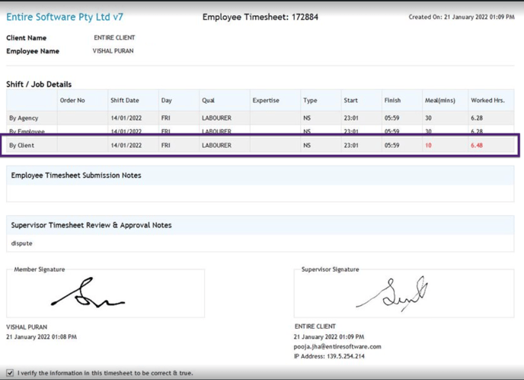Screen dimensions: 524x380
Task: Click the Shift / Job Details heading
Action: click(39, 84)
